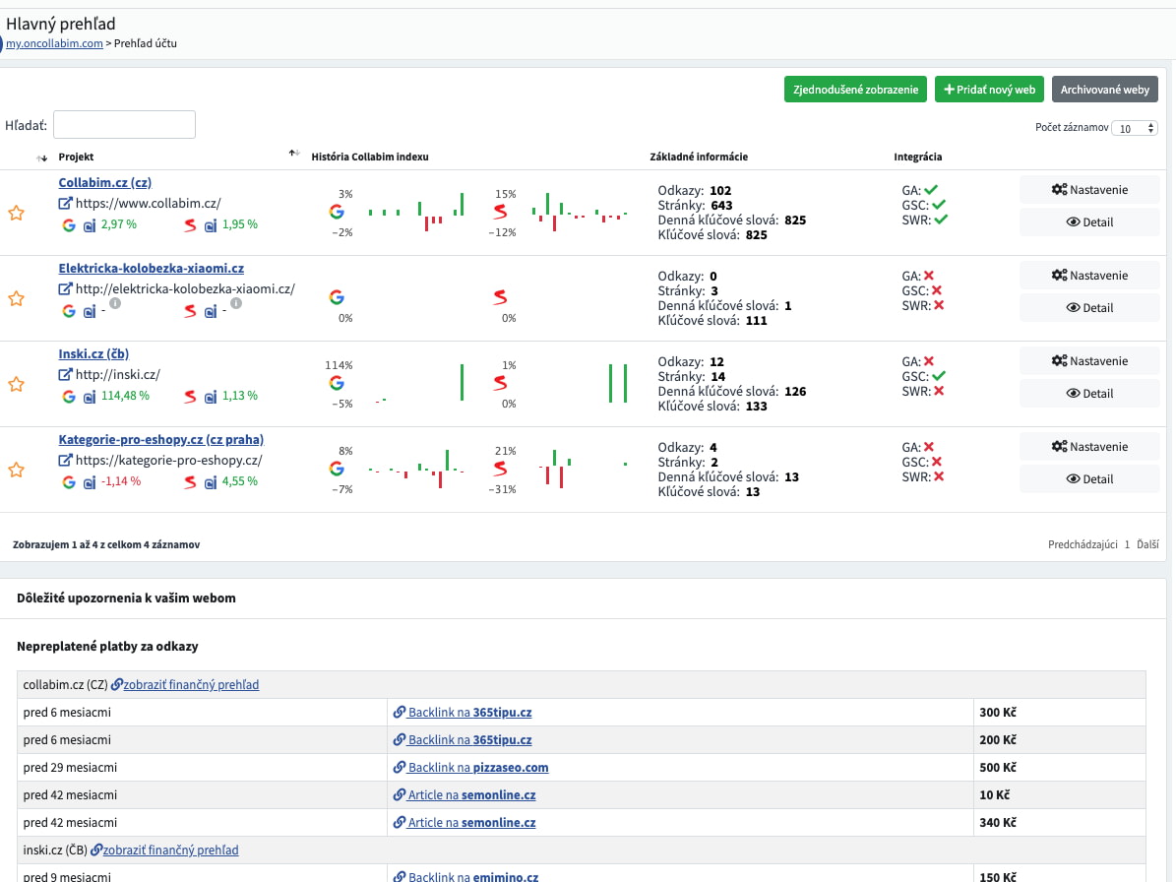Click info icon next to Google in Elektricka-kolobezka row
This screenshot has height=882, width=1176.
(115, 304)
